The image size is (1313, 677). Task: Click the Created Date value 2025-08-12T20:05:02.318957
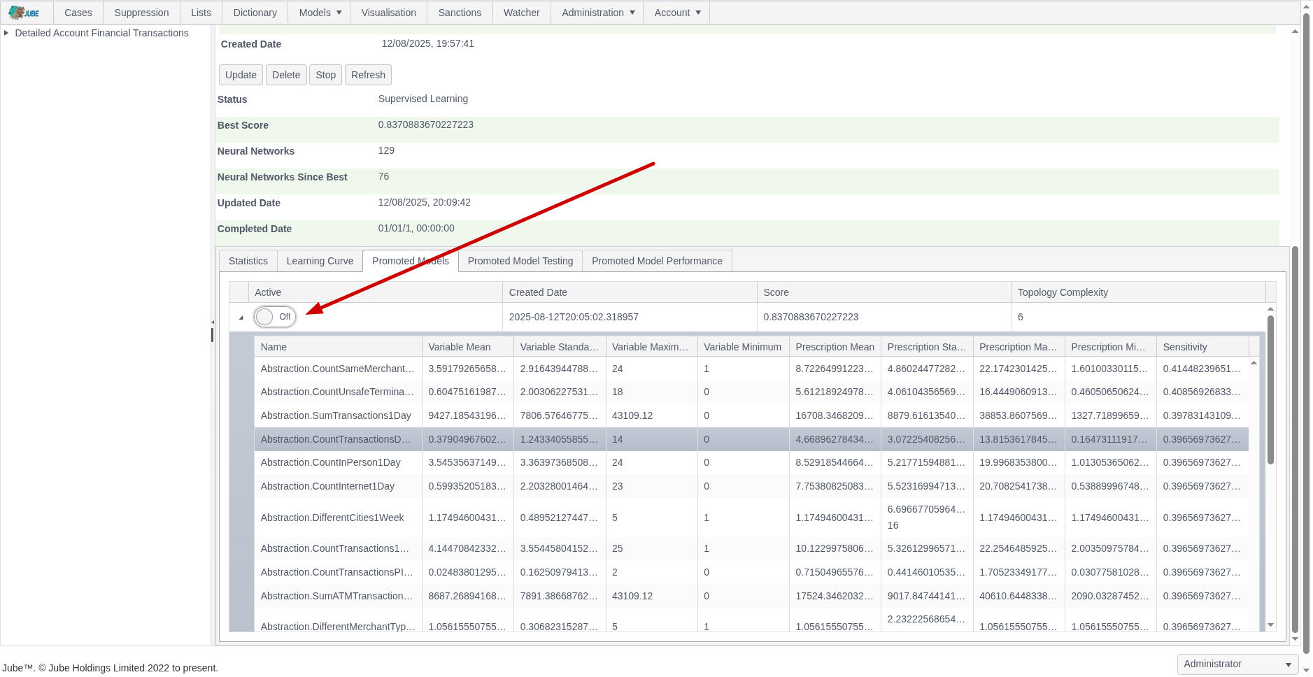point(574,317)
